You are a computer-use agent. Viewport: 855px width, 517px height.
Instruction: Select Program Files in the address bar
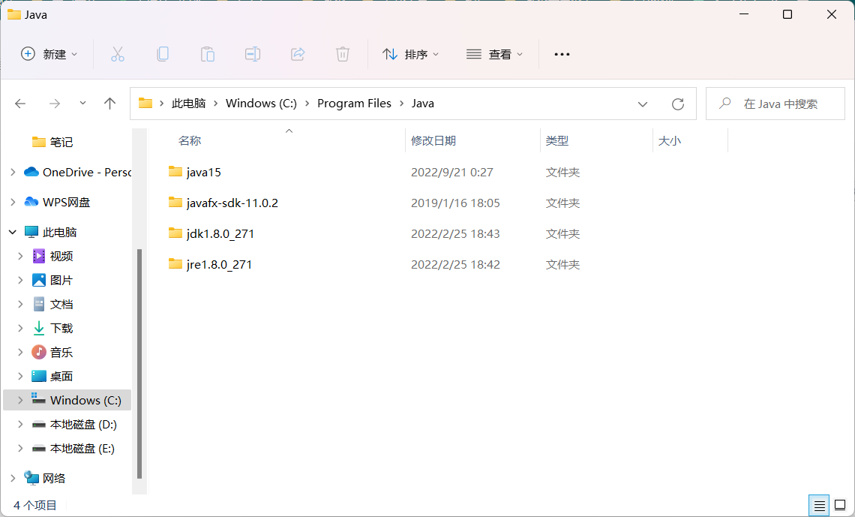(x=355, y=104)
